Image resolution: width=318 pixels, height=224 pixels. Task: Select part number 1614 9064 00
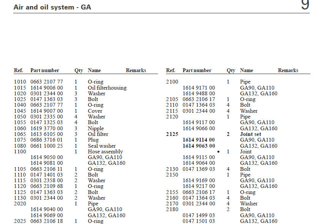[199, 163]
